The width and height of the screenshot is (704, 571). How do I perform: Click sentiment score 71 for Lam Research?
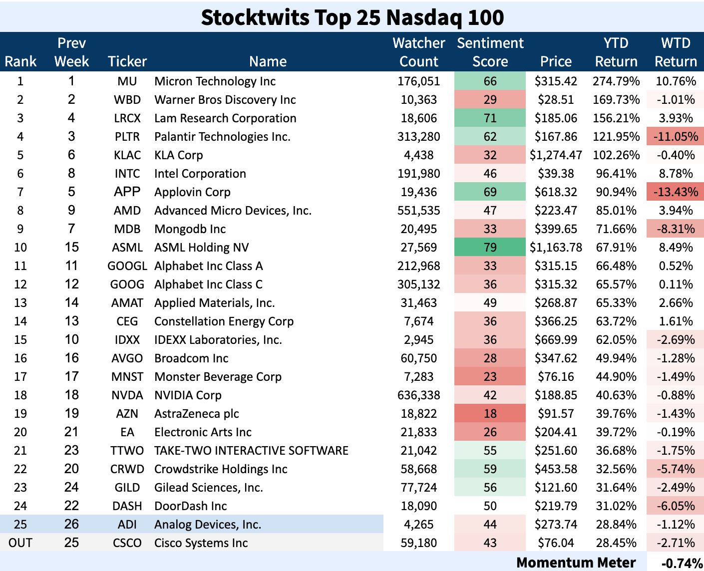490,118
